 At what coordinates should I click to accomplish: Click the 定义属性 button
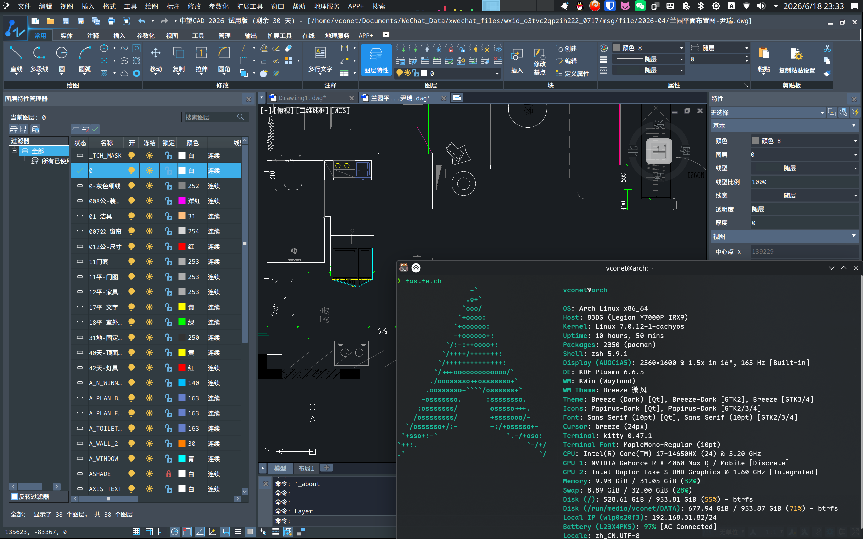(572, 74)
